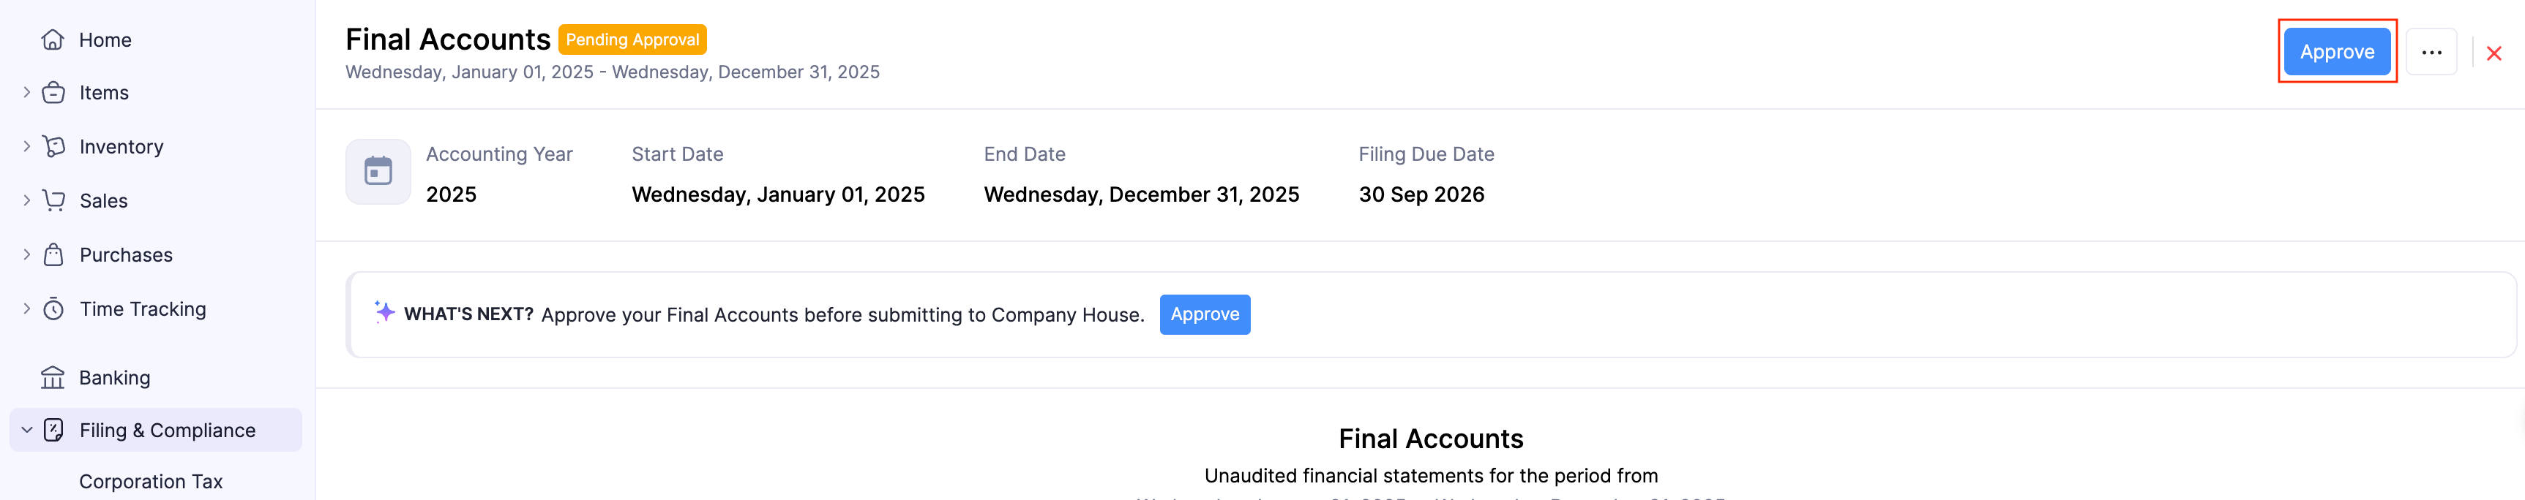Viewport: 2525px width, 500px height.
Task: Expand the Purchases section chevron
Action: [26, 254]
